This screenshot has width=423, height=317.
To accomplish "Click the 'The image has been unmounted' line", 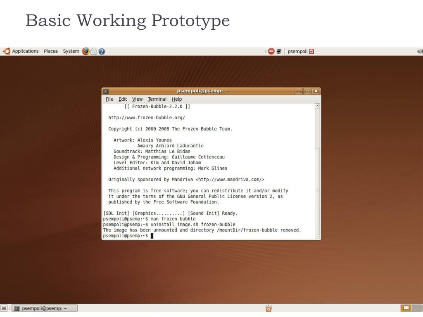I will pyautogui.click(x=202, y=230).
